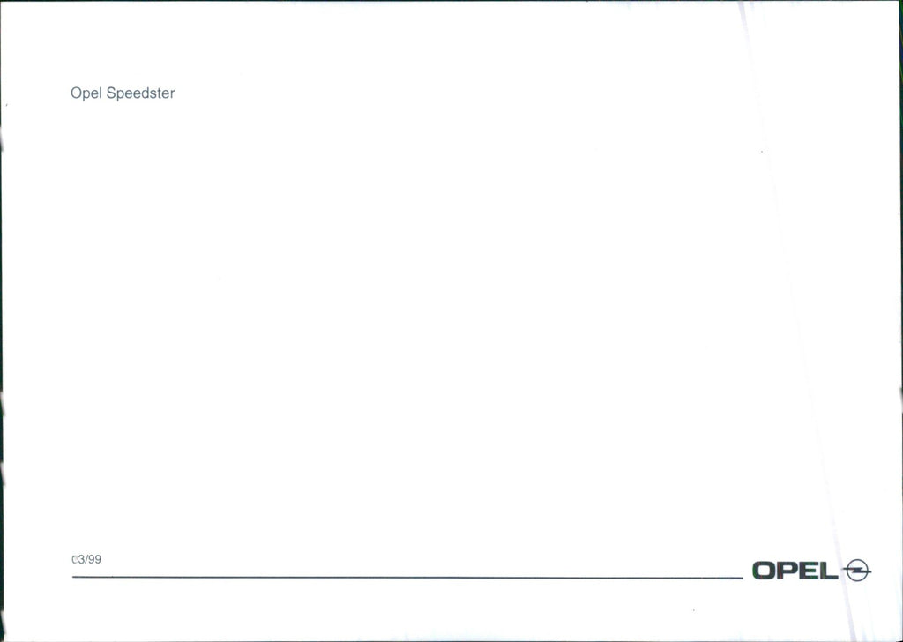The image size is (903, 642).
Task: Click the middle of the horizontal rule
Action: click(407, 577)
